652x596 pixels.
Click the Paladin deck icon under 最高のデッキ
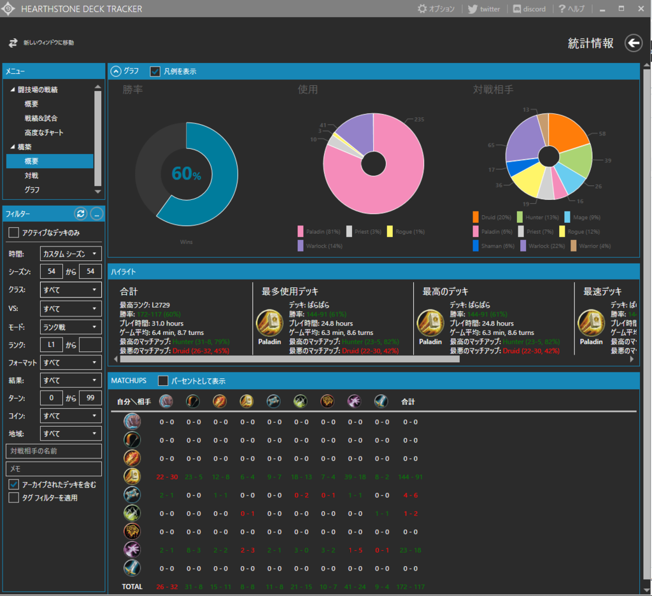click(x=430, y=323)
